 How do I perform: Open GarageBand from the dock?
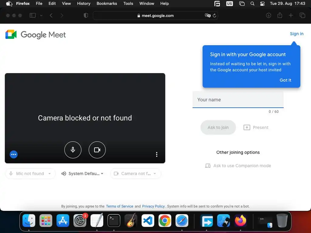131,220
